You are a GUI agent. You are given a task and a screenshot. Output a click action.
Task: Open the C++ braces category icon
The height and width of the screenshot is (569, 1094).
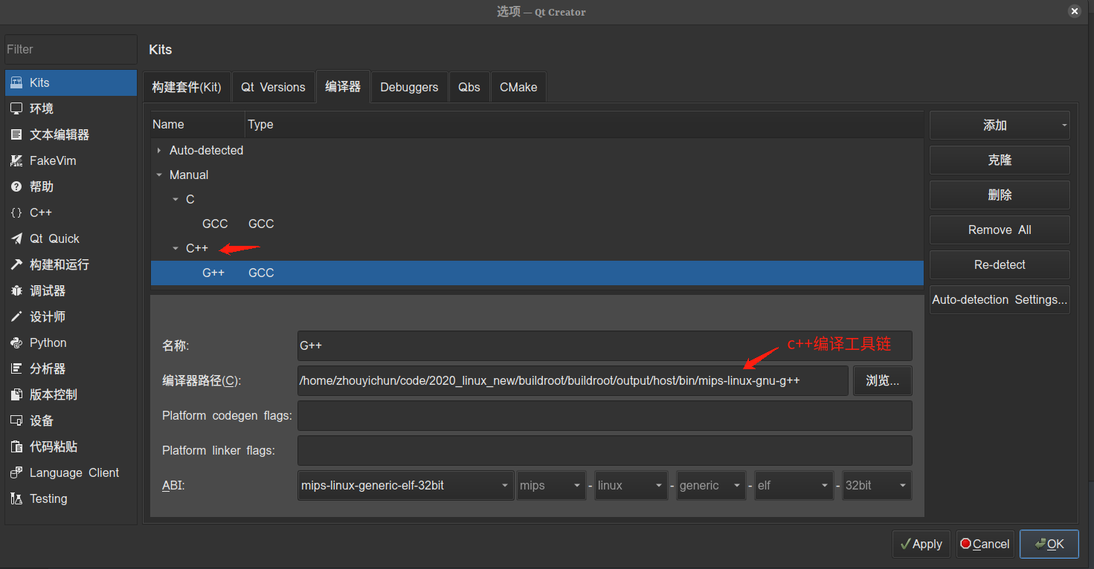coord(16,212)
